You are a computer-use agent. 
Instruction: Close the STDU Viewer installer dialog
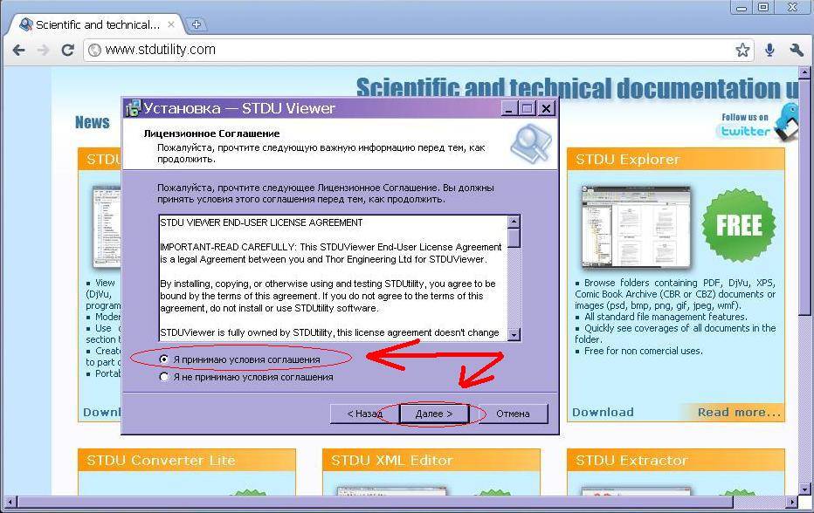(546, 108)
